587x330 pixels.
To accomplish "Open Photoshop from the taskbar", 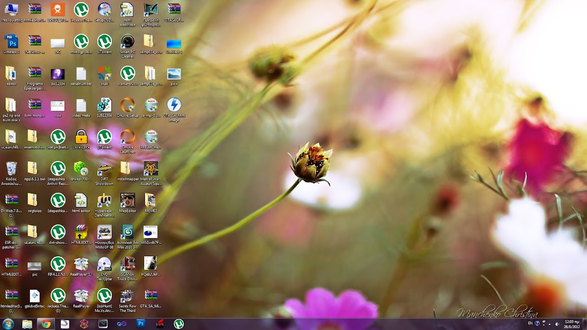I will click(141, 324).
